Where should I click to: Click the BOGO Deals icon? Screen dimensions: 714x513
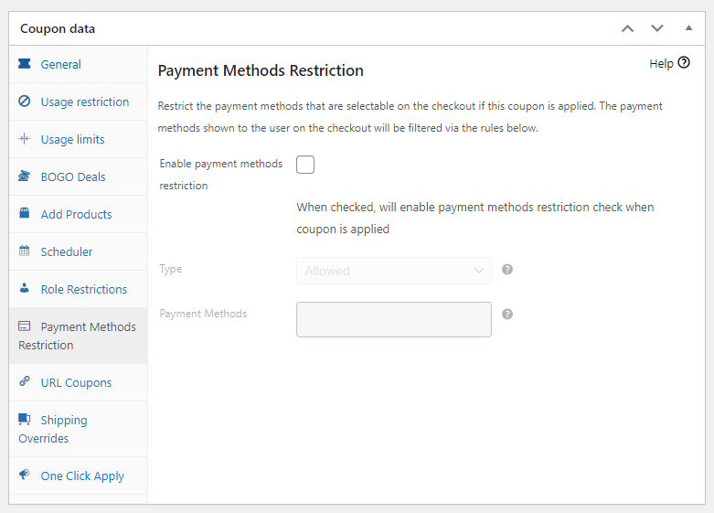coord(25,176)
